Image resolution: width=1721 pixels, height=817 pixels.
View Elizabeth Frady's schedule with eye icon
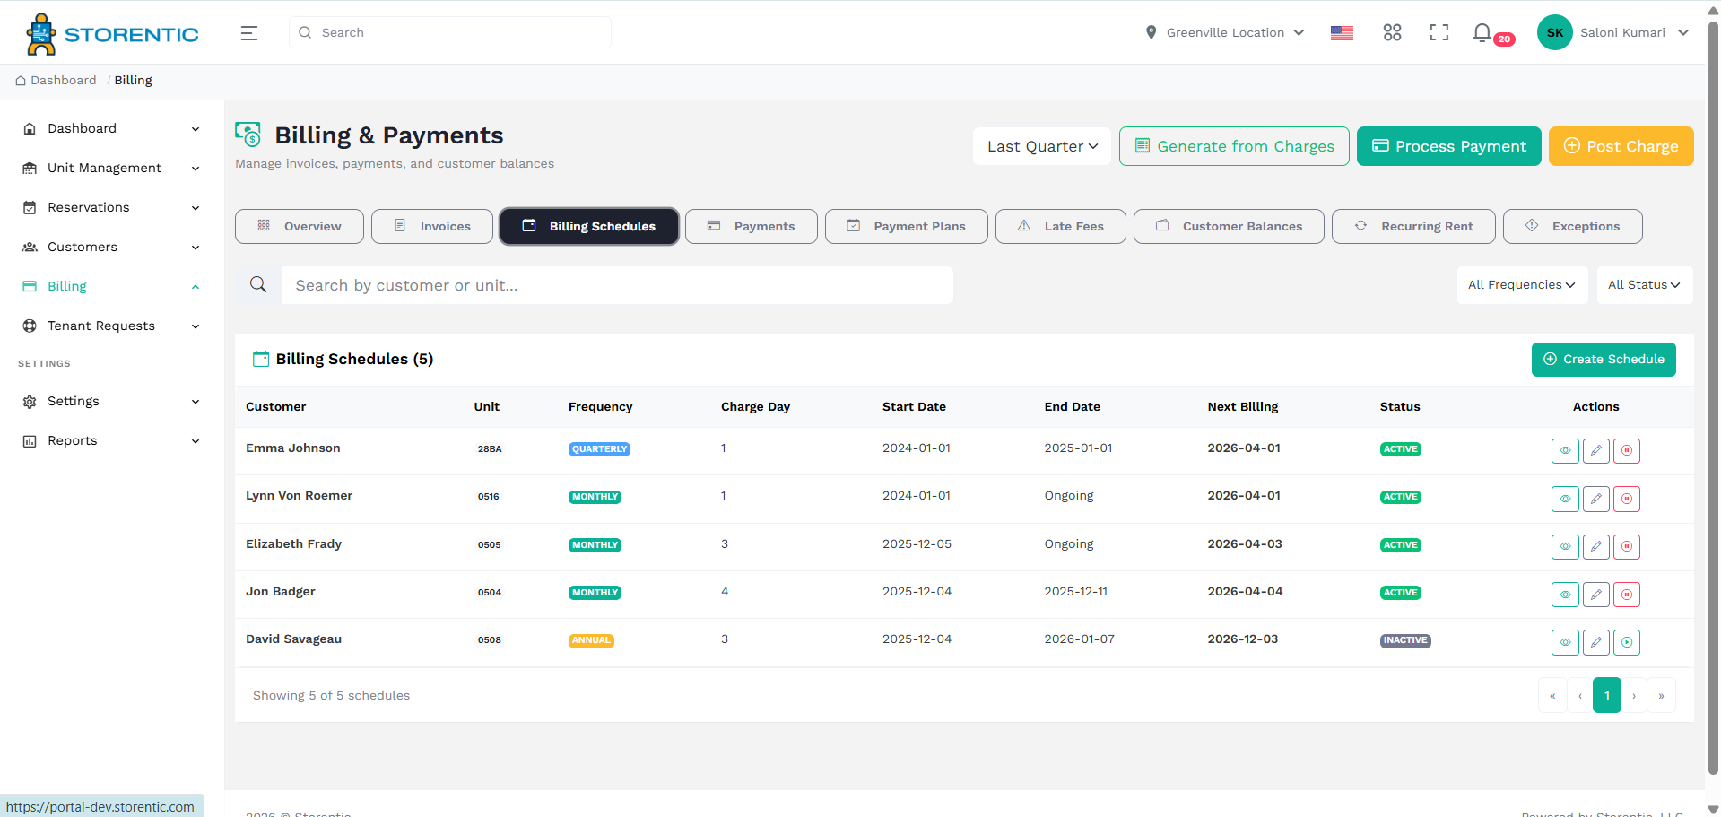click(x=1565, y=546)
